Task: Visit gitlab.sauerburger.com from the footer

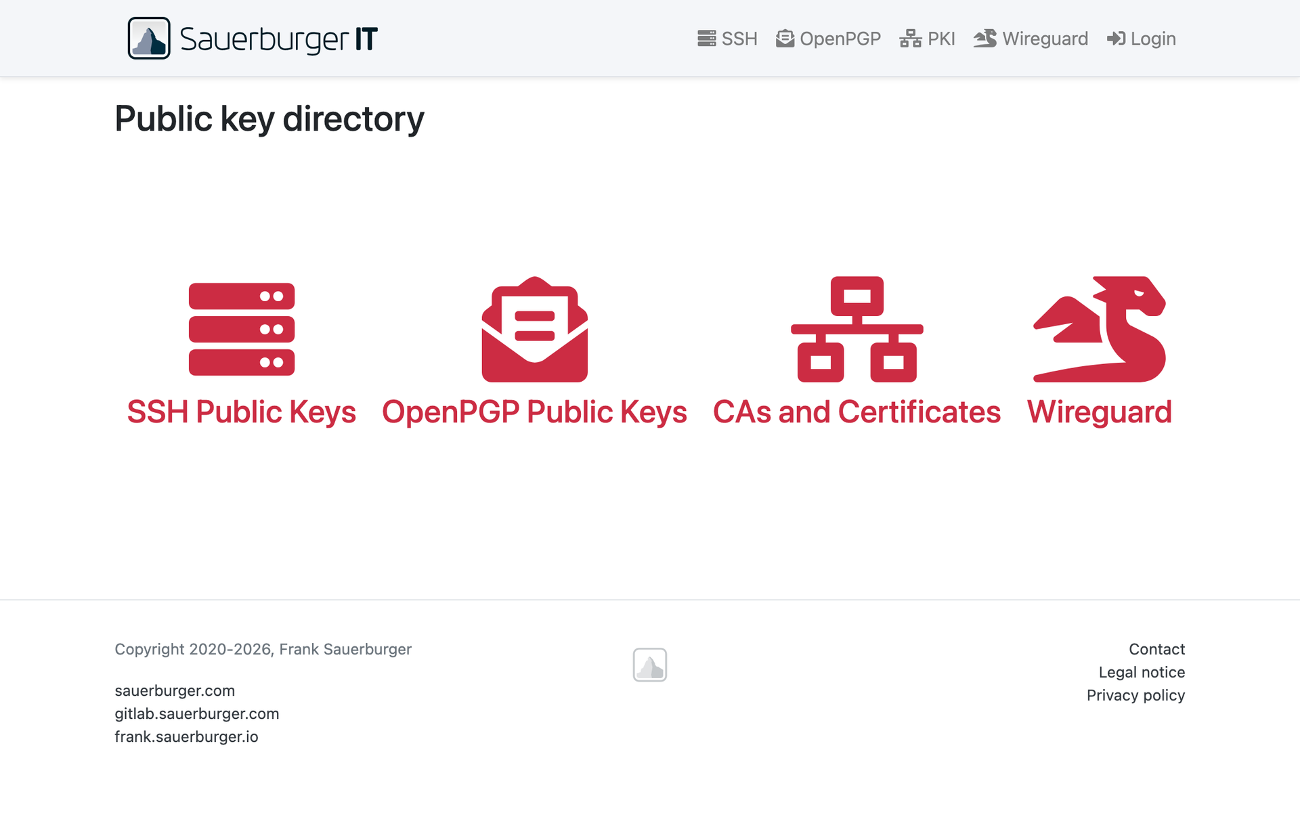Action: 196,713
